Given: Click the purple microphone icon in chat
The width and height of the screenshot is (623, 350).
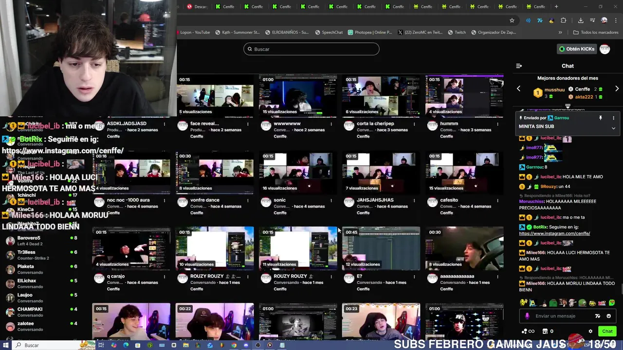Looking at the screenshot, I should point(527,316).
